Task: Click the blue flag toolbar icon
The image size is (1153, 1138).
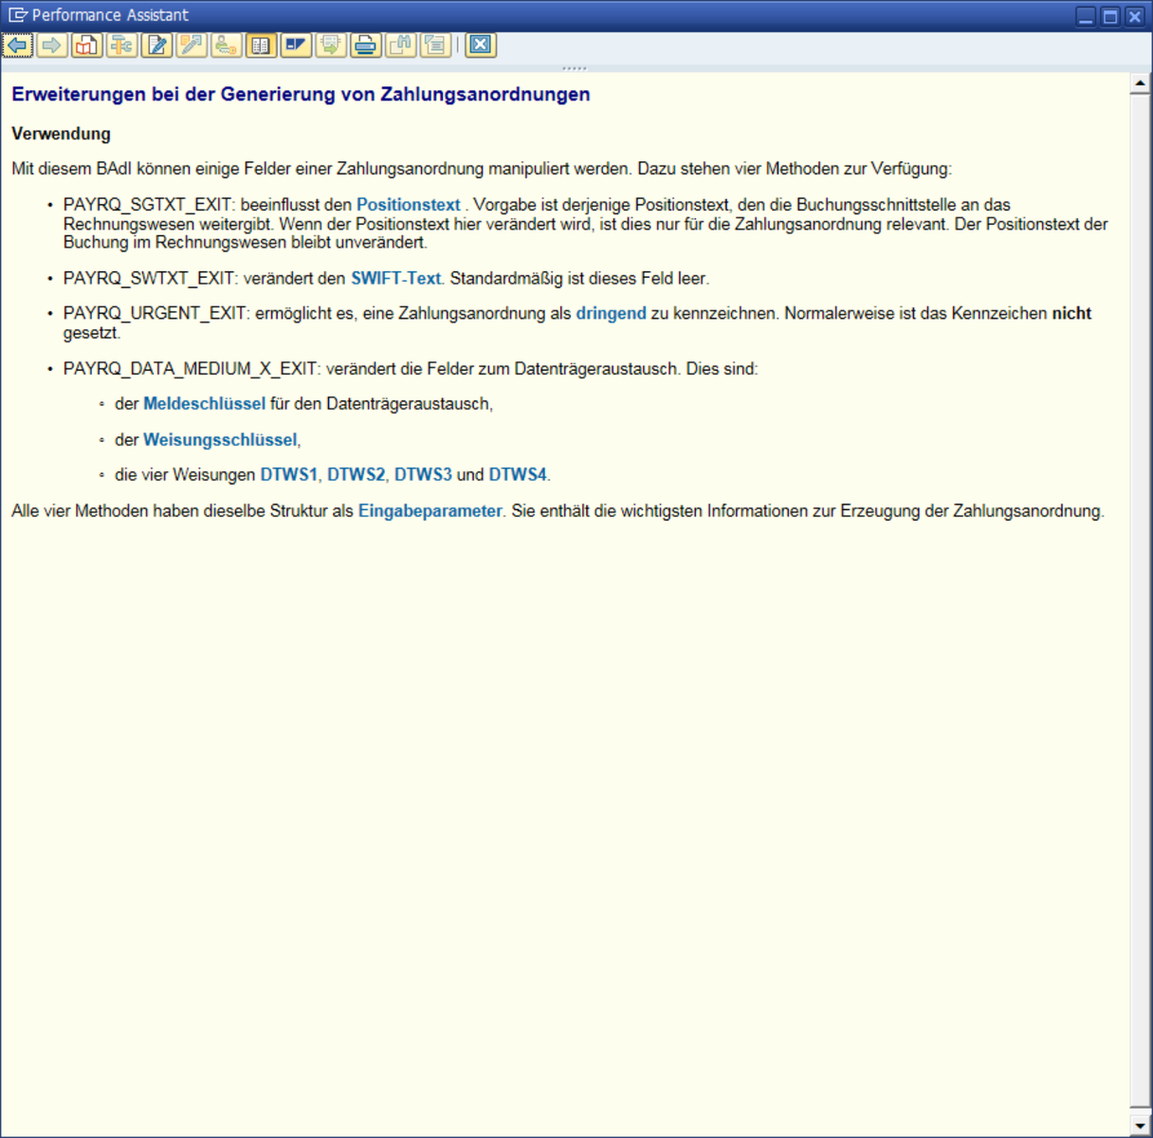Action: (296, 45)
